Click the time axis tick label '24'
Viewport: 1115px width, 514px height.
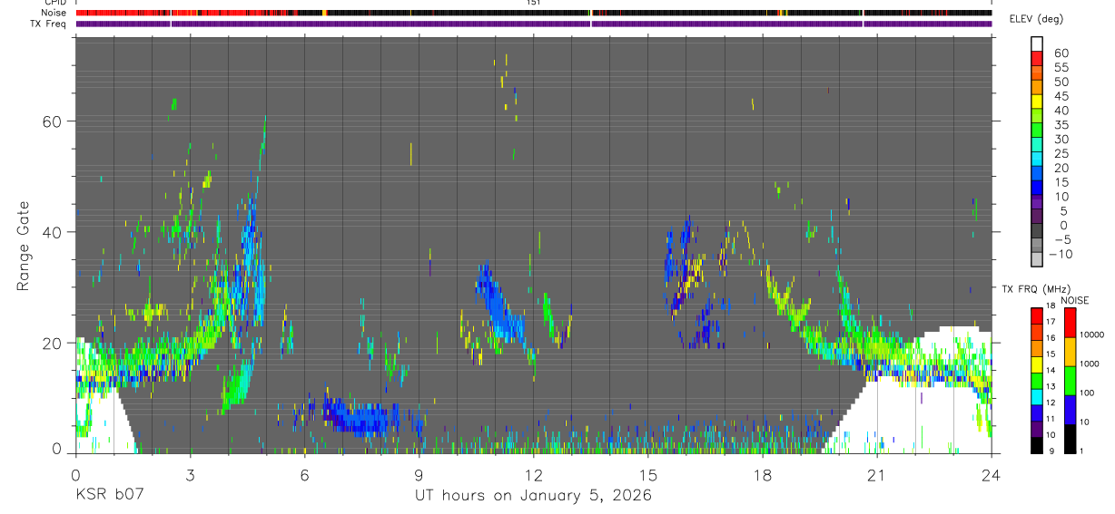(992, 474)
